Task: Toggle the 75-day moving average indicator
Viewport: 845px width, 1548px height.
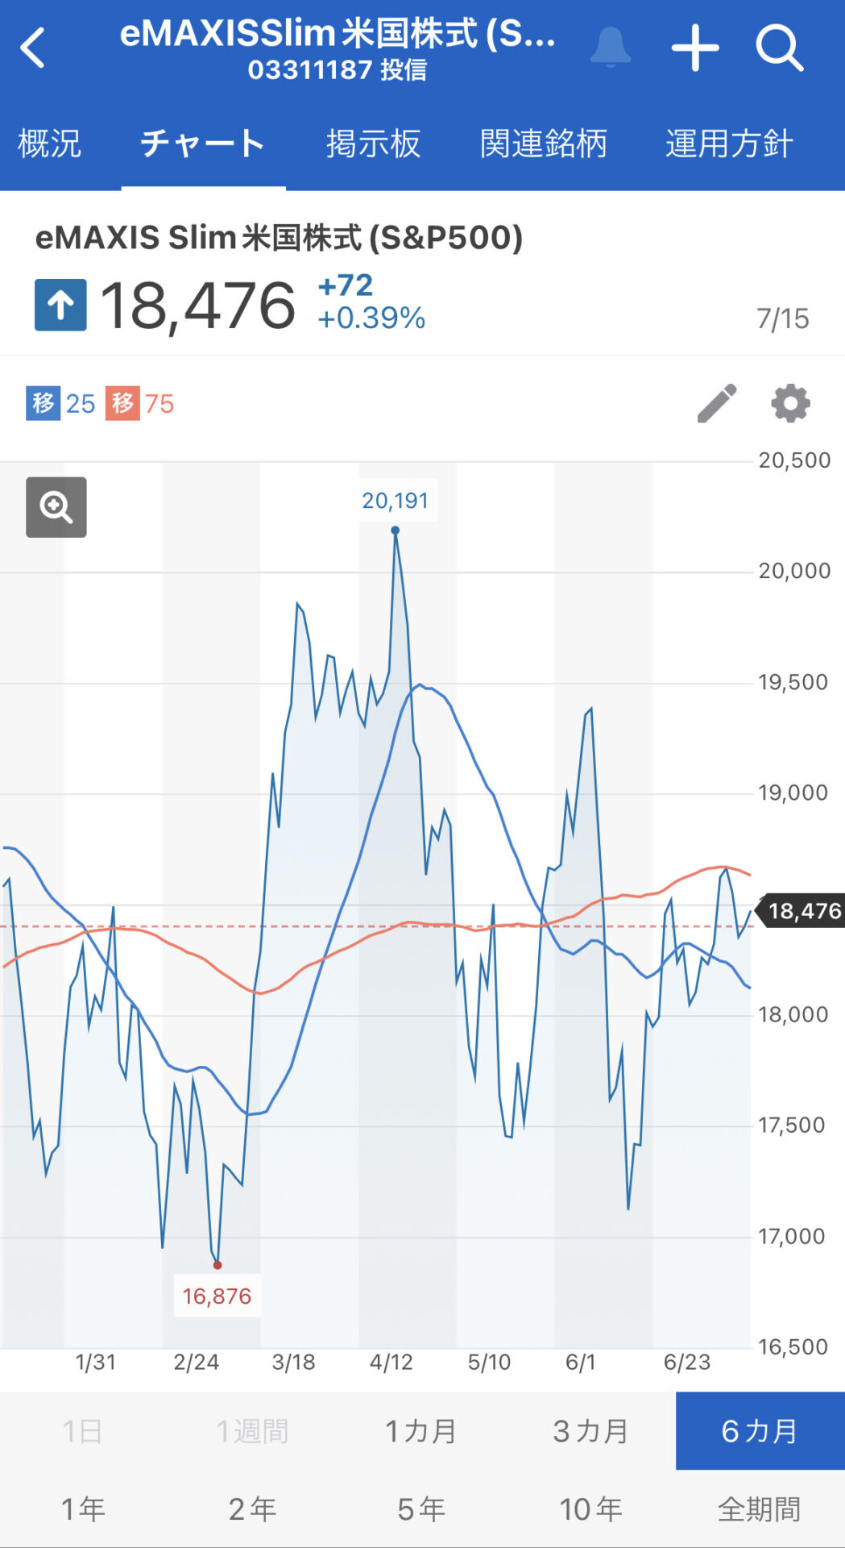Action: tap(140, 403)
